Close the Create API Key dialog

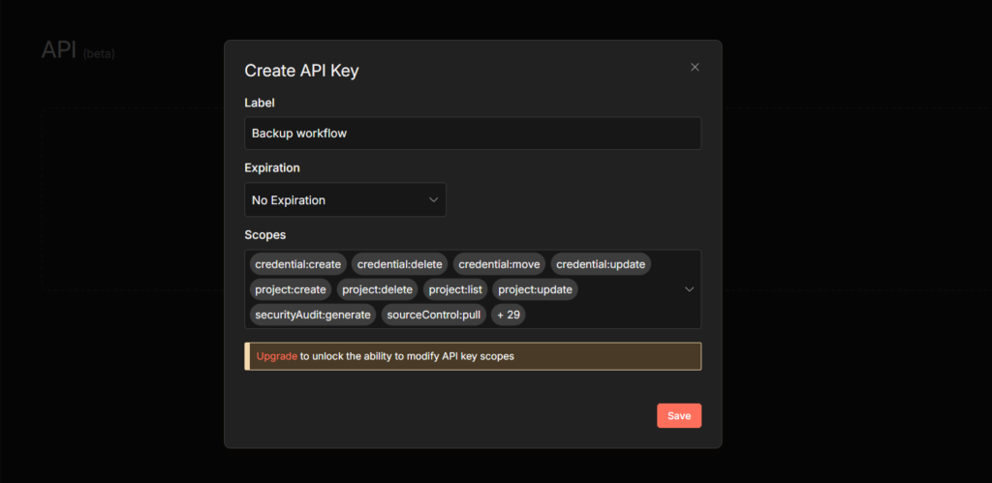695,68
